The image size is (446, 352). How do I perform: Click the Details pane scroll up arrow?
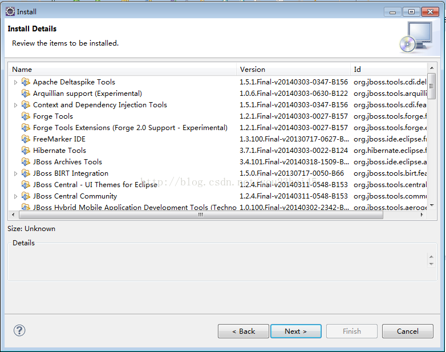pos(431,257)
